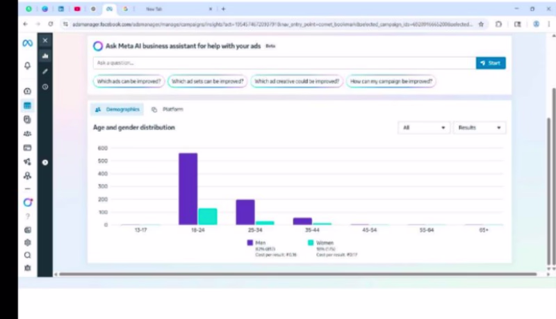Open Chrome's three-dot menu

coord(548,24)
